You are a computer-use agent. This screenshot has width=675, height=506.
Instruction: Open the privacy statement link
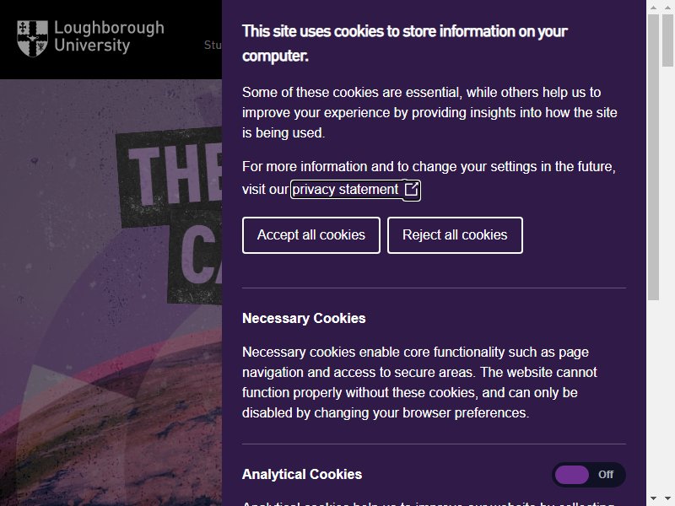345,189
